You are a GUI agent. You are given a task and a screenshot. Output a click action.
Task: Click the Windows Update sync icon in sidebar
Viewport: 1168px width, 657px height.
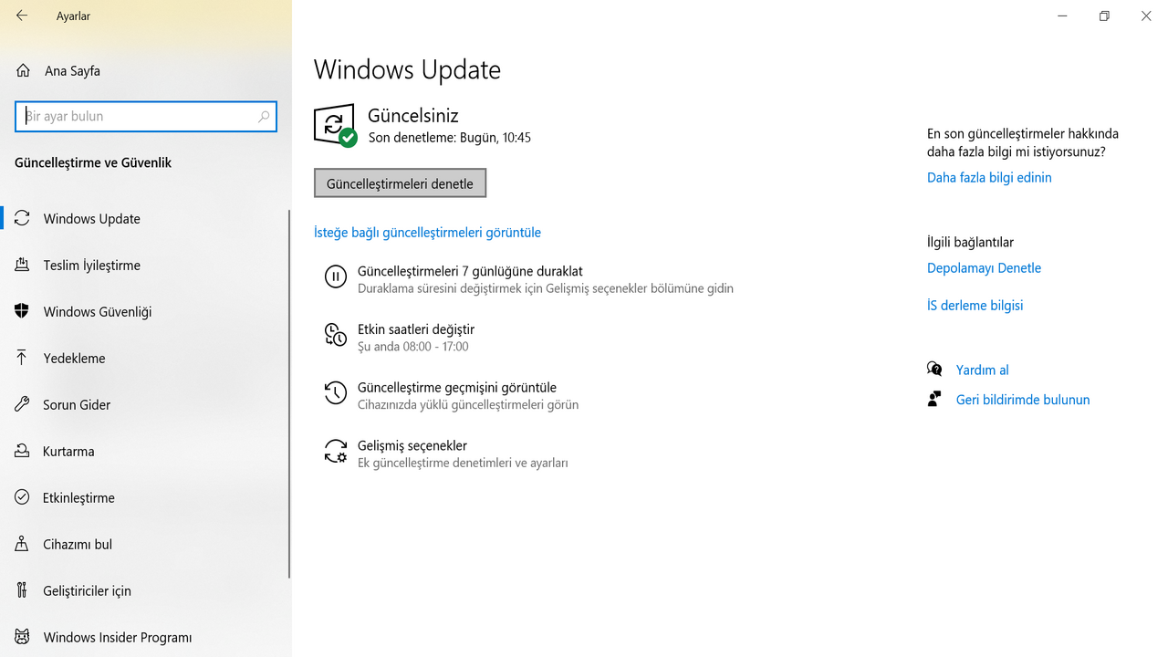(22, 218)
